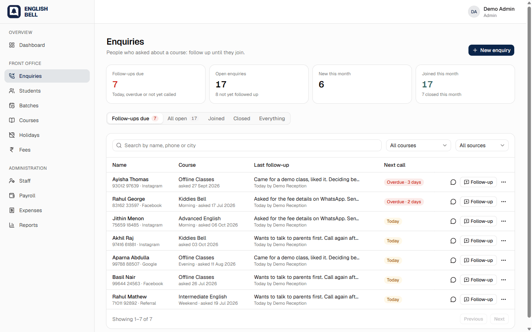Open more options for Basil Nair
The height and width of the screenshot is (332, 532).
pos(504,280)
